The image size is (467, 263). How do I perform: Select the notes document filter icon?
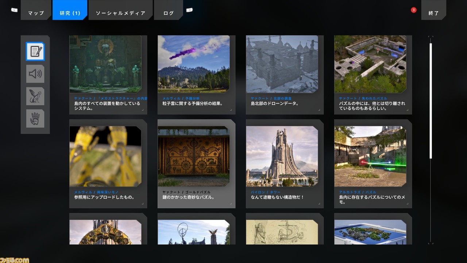click(x=35, y=52)
